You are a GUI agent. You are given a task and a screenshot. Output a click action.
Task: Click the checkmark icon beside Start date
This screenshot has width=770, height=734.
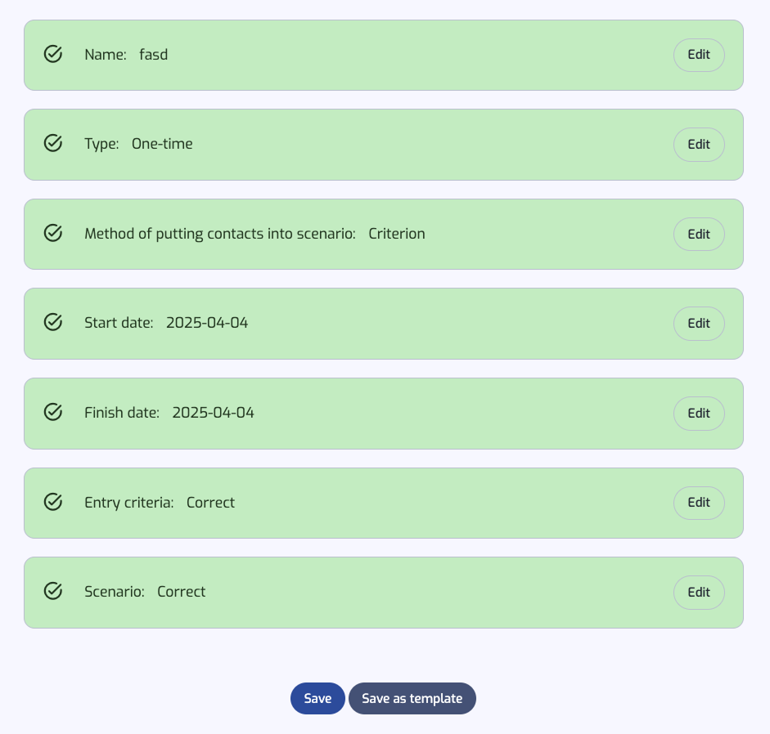(x=53, y=322)
